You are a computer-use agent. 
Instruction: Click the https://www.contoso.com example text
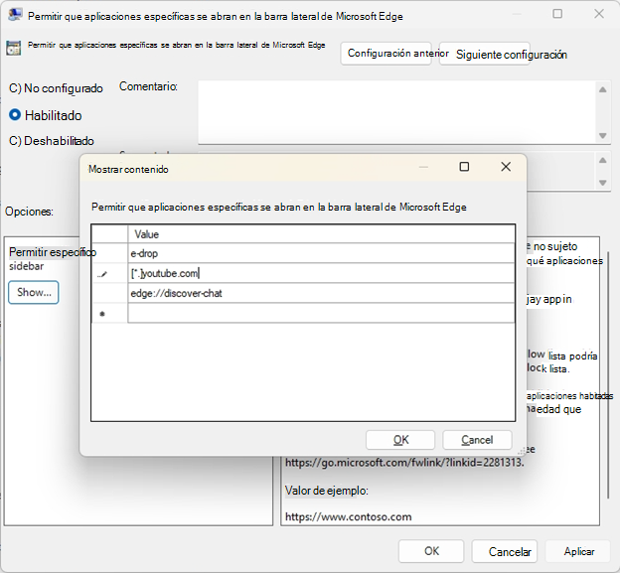pos(349,516)
